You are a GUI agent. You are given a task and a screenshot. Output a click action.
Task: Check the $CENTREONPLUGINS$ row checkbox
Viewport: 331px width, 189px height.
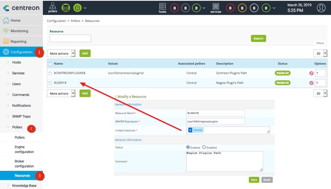50,73
